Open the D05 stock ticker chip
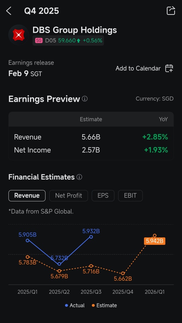This screenshot has width=182, height=323. tap(68, 41)
